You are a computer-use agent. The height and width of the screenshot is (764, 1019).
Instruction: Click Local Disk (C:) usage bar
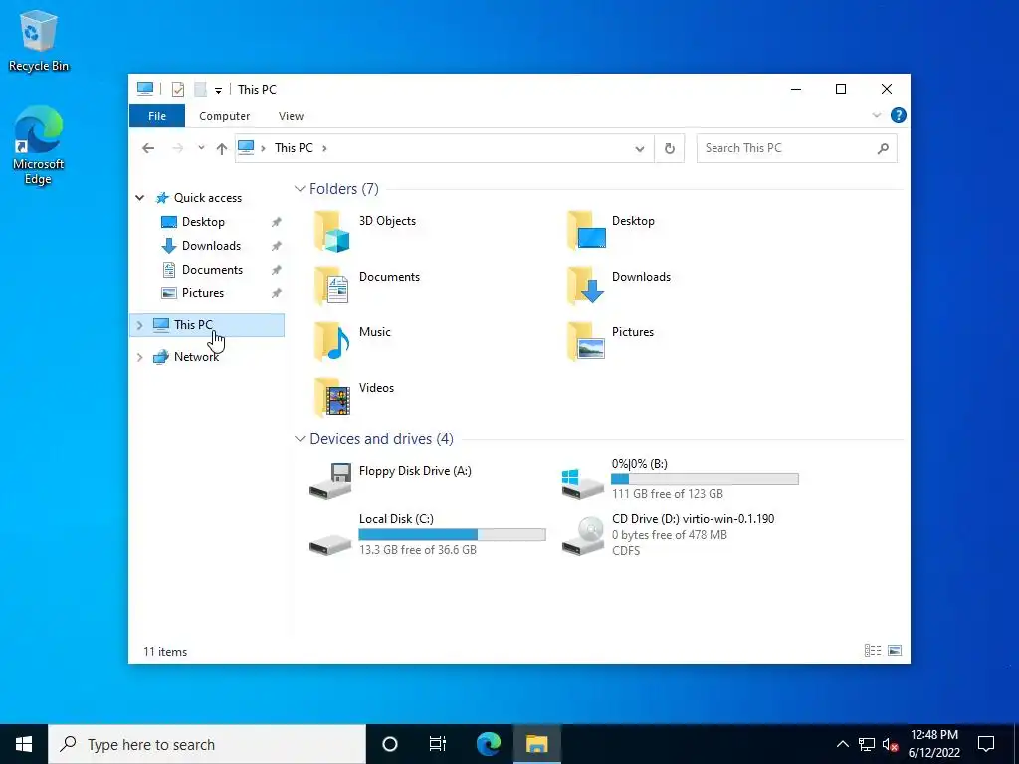(453, 534)
